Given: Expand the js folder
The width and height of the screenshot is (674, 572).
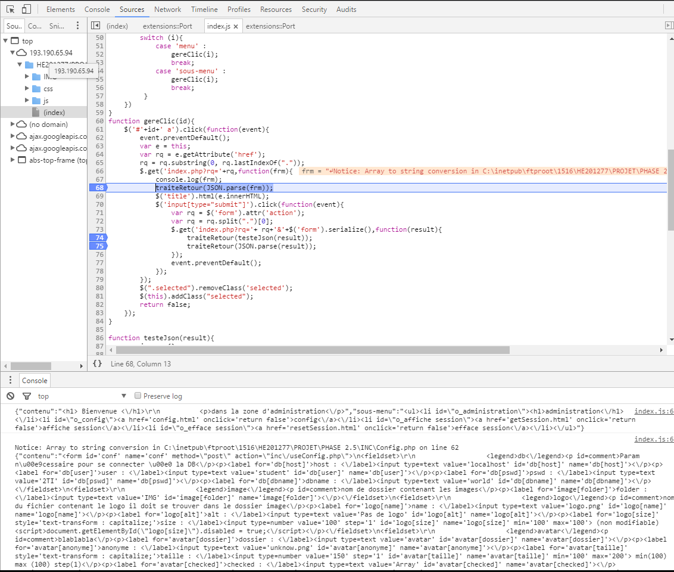Looking at the screenshot, I should tap(27, 100).
